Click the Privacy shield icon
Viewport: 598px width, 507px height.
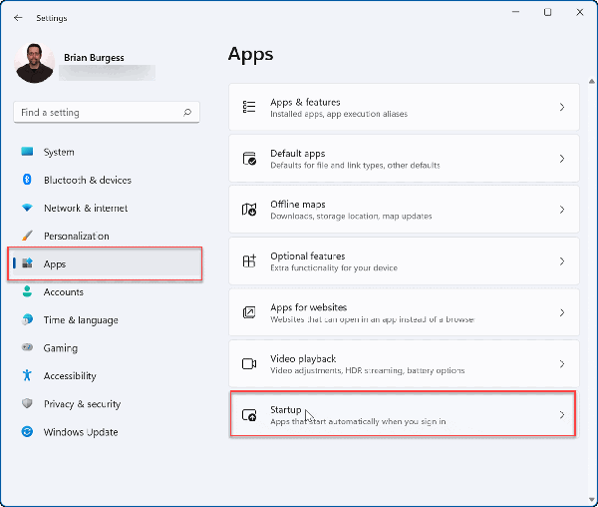pos(27,403)
